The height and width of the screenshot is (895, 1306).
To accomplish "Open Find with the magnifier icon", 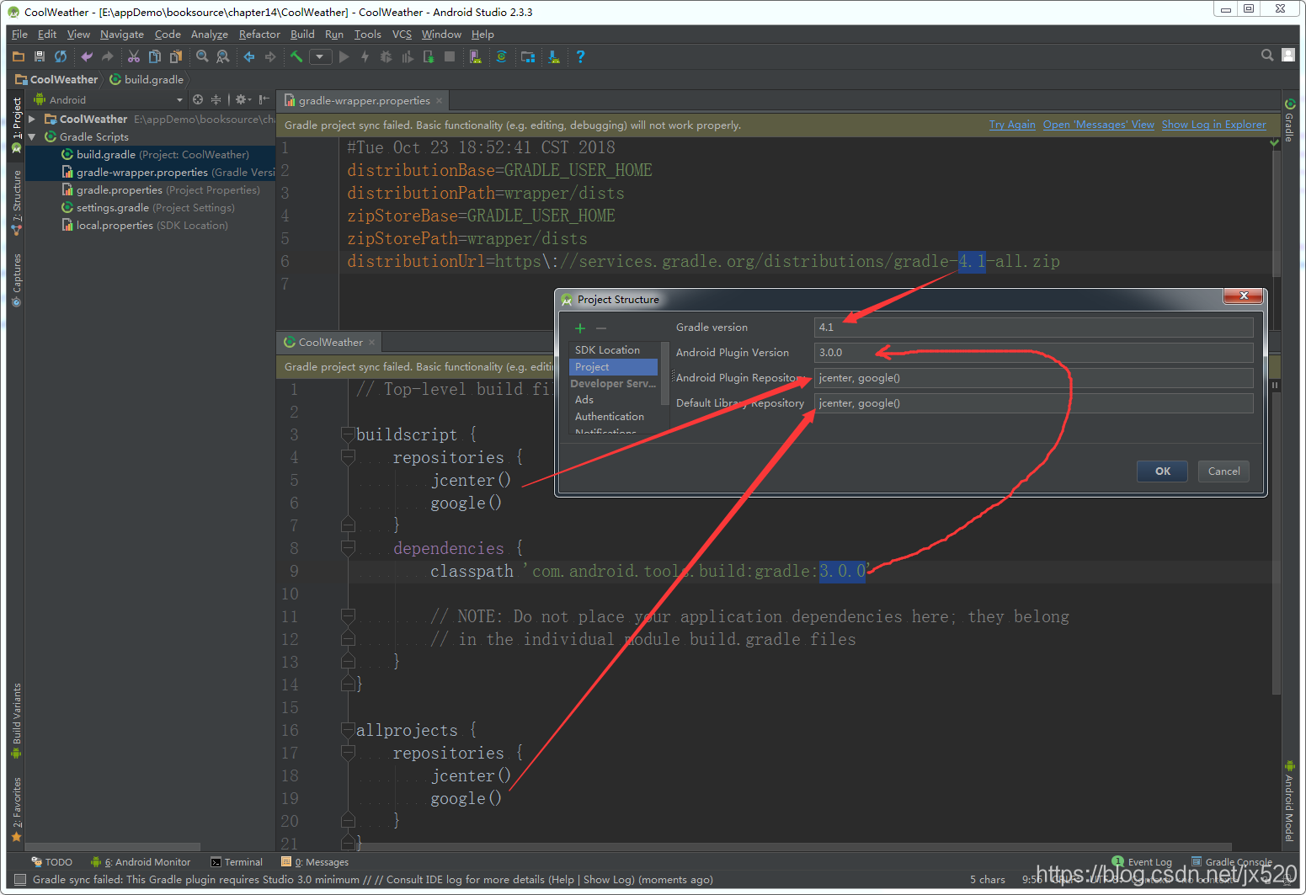I will point(202,56).
